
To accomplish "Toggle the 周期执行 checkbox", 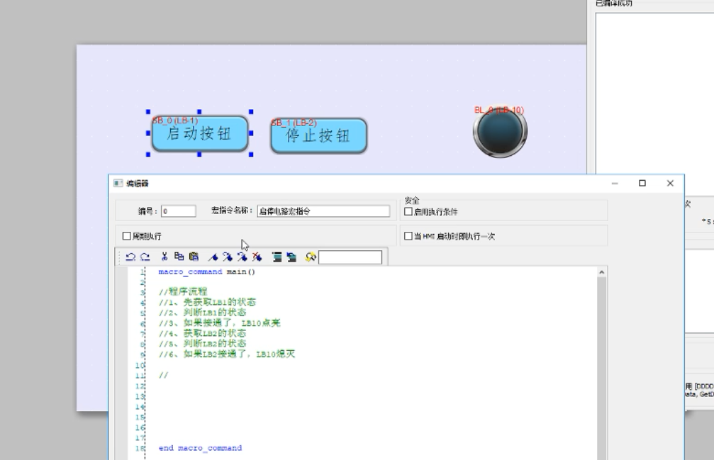I will point(127,236).
